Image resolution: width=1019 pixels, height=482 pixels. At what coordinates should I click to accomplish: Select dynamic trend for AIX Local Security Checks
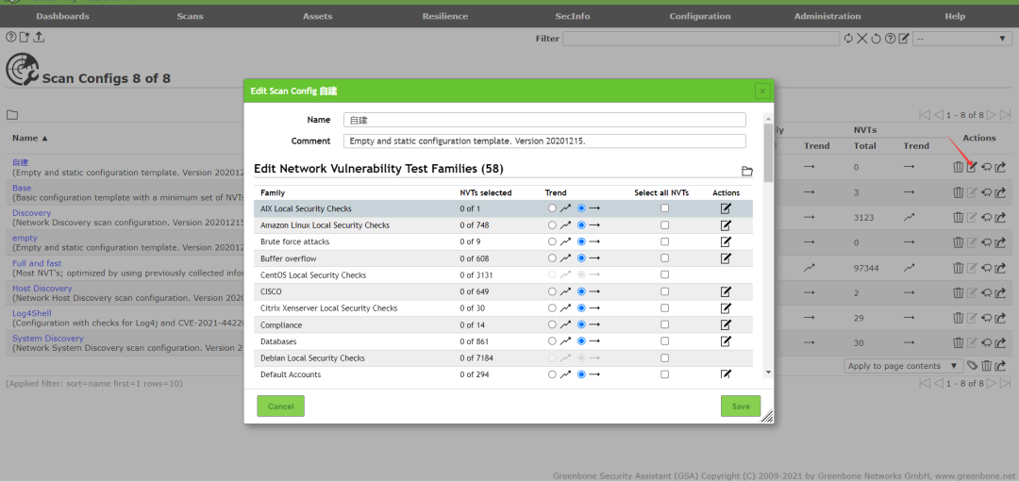552,208
